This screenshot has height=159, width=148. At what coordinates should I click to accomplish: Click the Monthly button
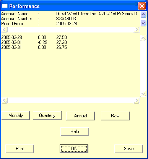coord(16,115)
